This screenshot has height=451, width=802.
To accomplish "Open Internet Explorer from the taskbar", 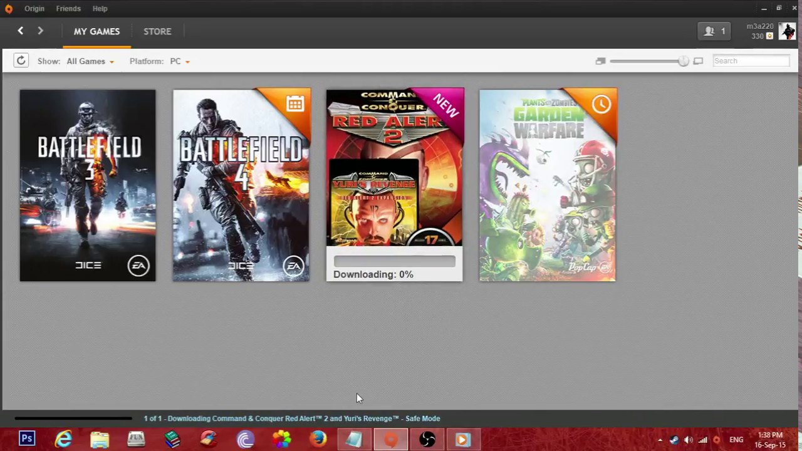I will 63,439.
